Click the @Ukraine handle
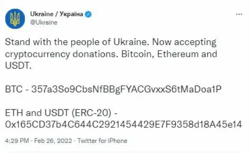 [x=43, y=22]
